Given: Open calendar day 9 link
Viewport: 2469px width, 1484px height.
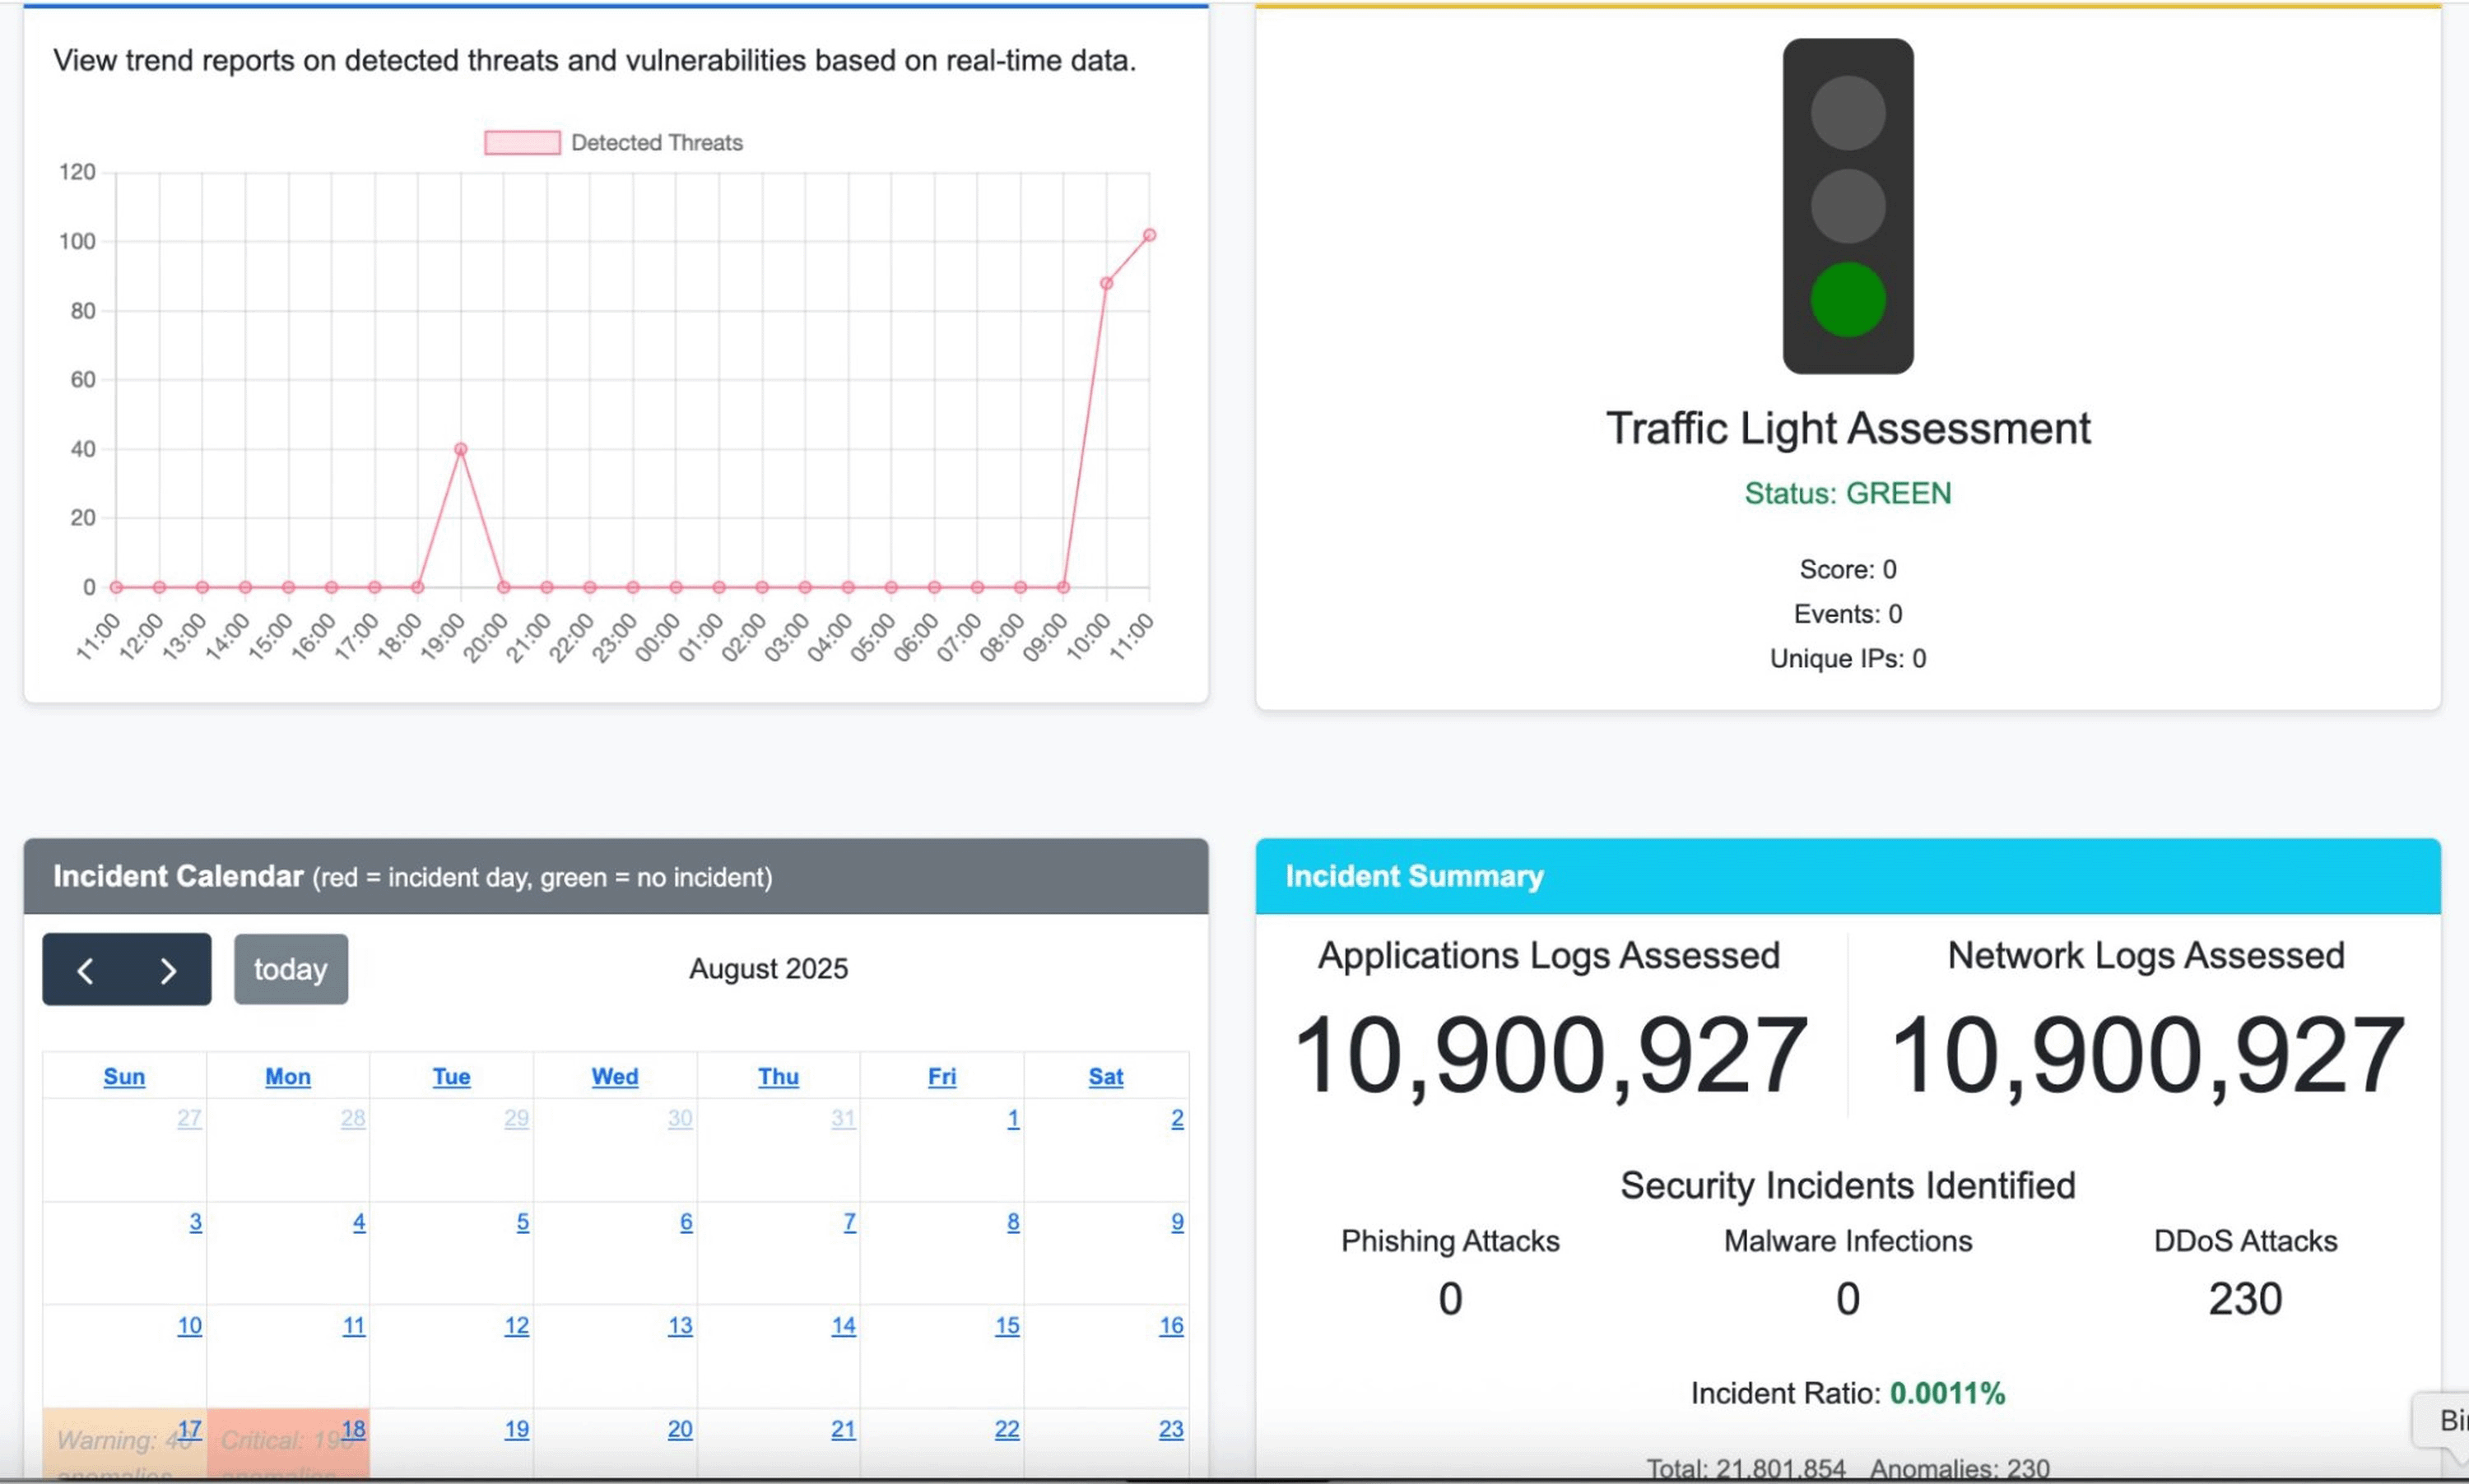Looking at the screenshot, I should coord(1178,1222).
